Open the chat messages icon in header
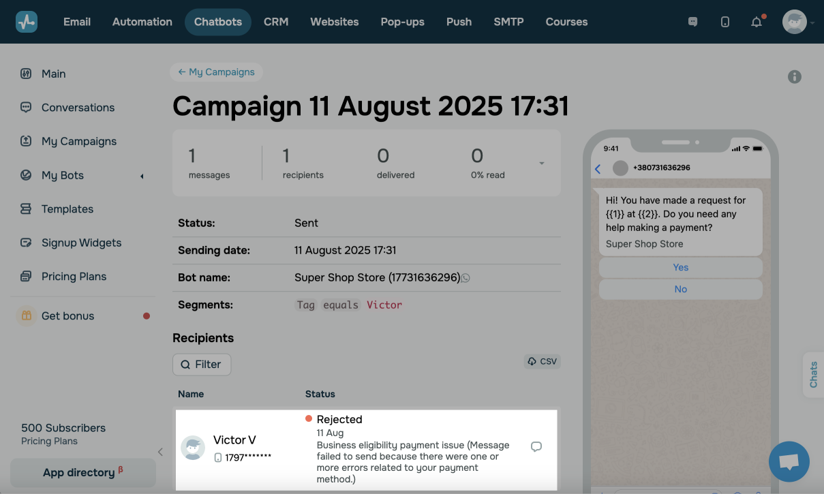Image resolution: width=824 pixels, height=494 pixels. click(x=693, y=22)
